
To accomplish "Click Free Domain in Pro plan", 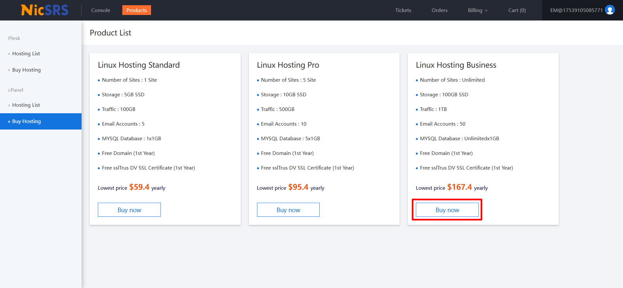I will coord(287,153).
